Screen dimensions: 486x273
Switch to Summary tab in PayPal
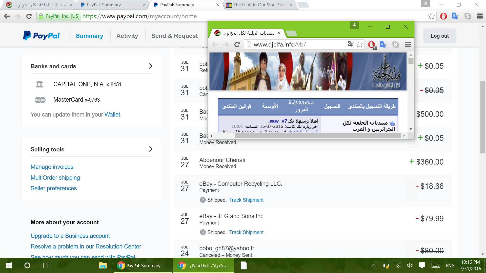(89, 36)
